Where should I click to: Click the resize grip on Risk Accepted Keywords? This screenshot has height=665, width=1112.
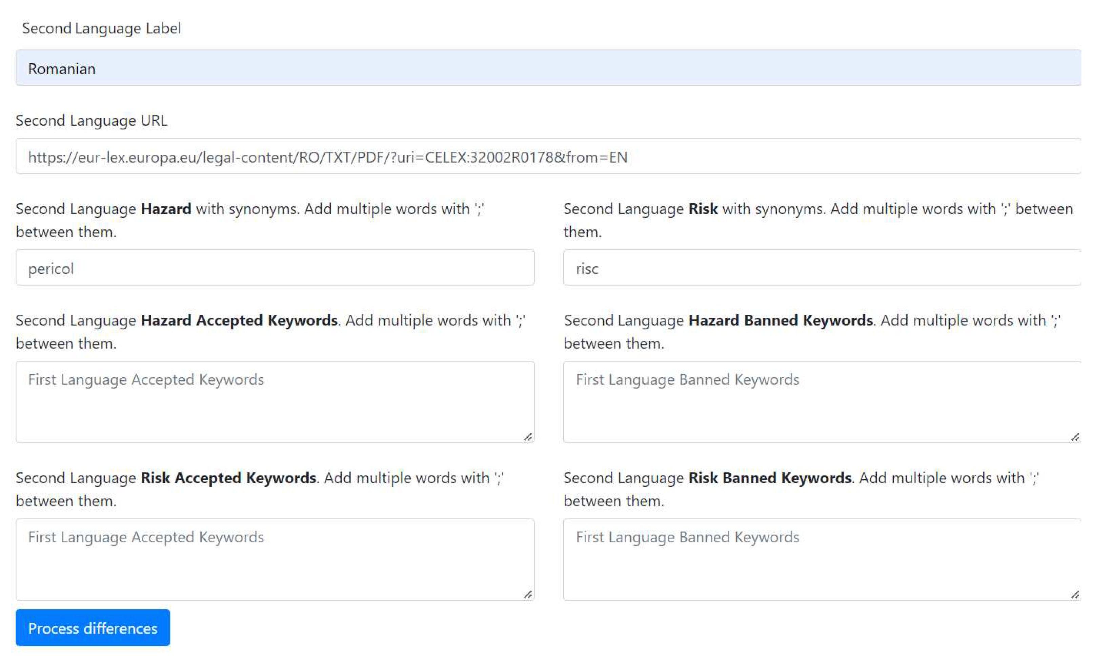[529, 595]
